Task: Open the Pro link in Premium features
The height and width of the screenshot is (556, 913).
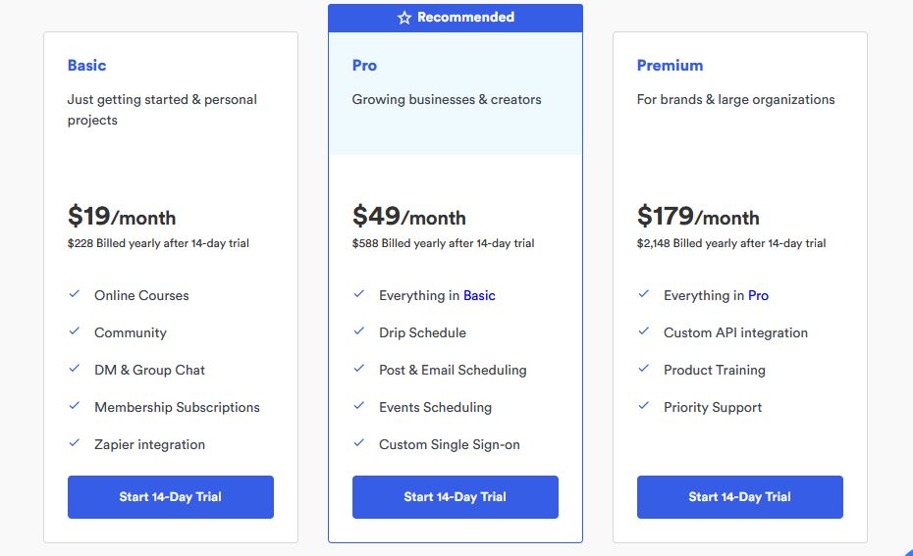Action: pyautogui.click(x=758, y=295)
